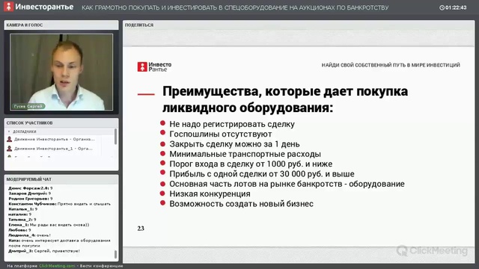Click the webinar title text in header

pyautogui.click(x=235, y=7)
